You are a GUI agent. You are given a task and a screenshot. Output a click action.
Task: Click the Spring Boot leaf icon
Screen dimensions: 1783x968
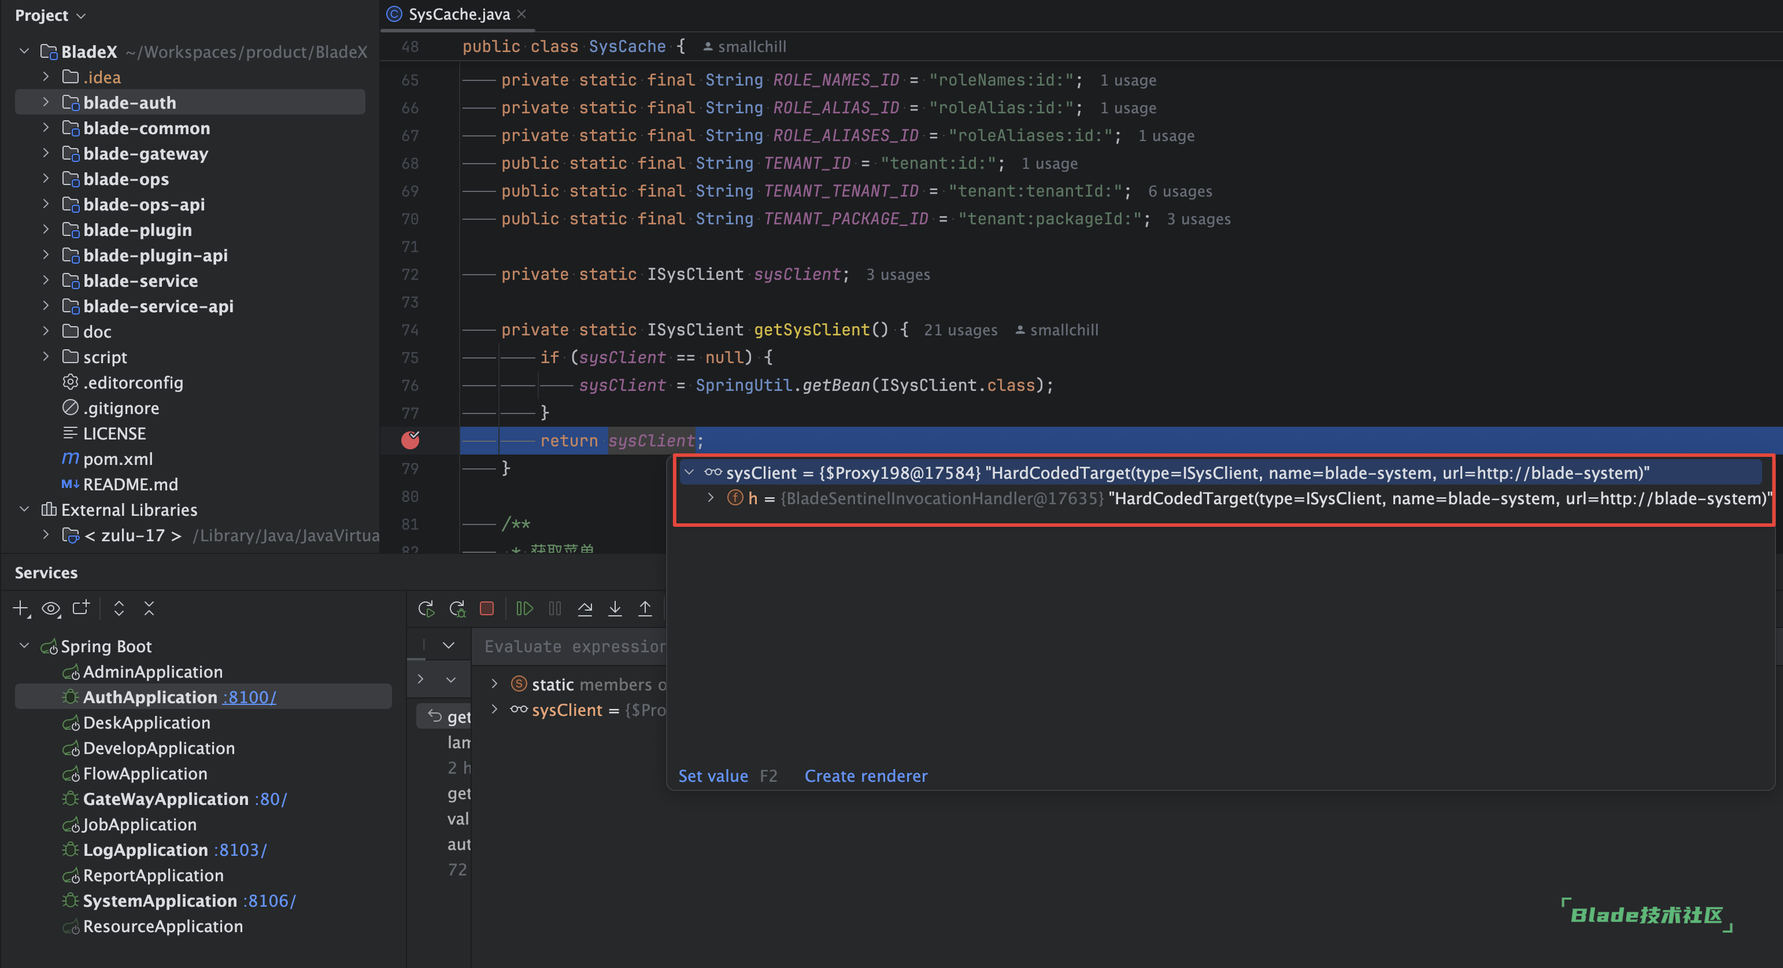pyautogui.click(x=49, y=646)
